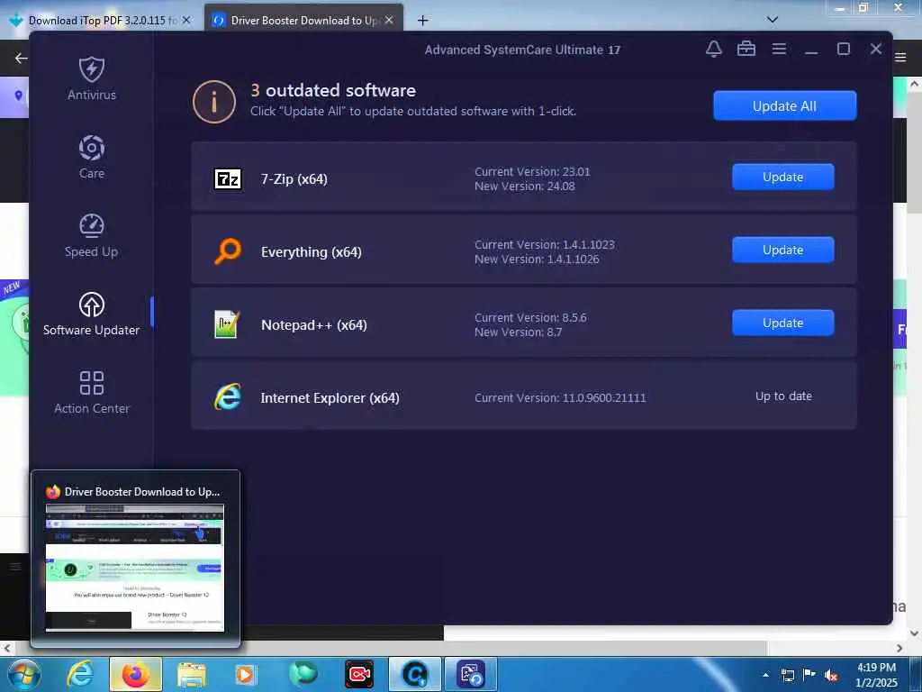Open the network tray icon
This screenshot has width=922, height=692.
click(x=787, y=675)
